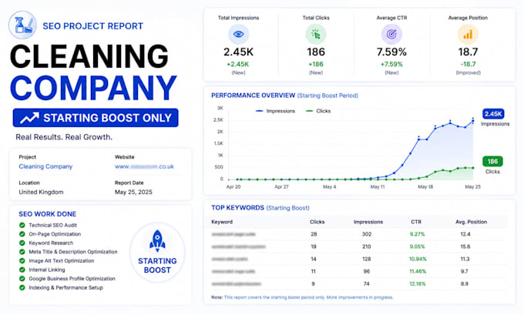The image size is (524, 315).
Task: Click the 8.9 average position cell
Action: [464, 283]
